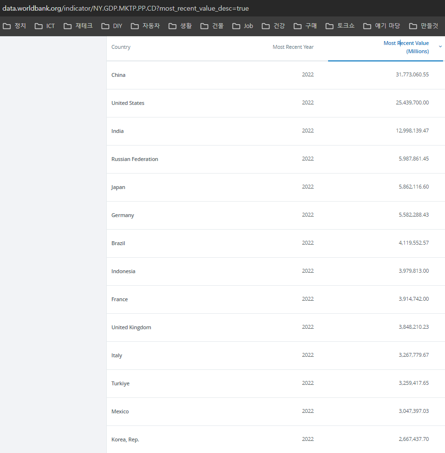The width and height of the screenshot is (445, 453).
Task: Open the France country link
Action: tap(119, 299)
